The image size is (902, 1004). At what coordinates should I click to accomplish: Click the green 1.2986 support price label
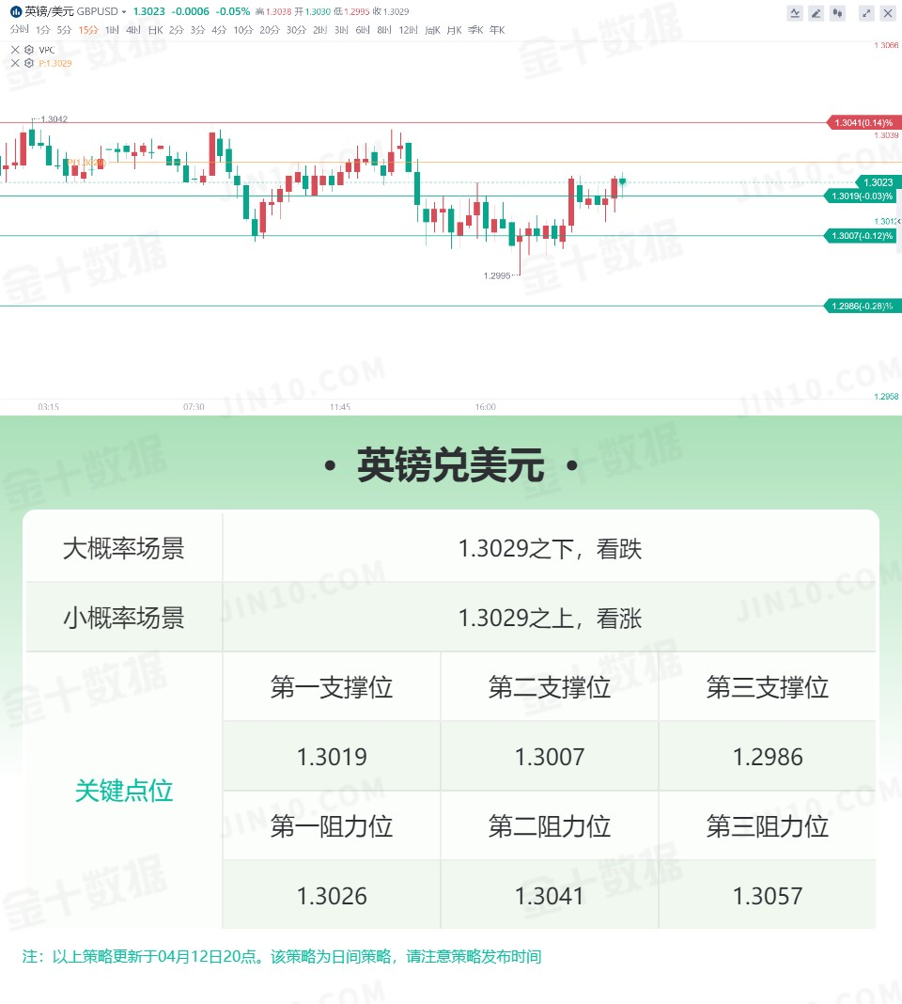[863, 306]
